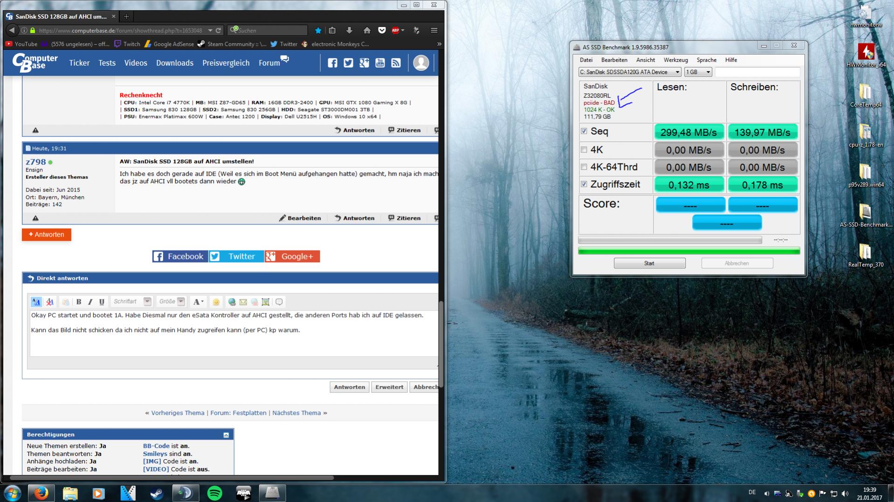Insert a link with the globe icon
Image resolution: width=894 pixels, height=502 pixels.
pos(232,302)
